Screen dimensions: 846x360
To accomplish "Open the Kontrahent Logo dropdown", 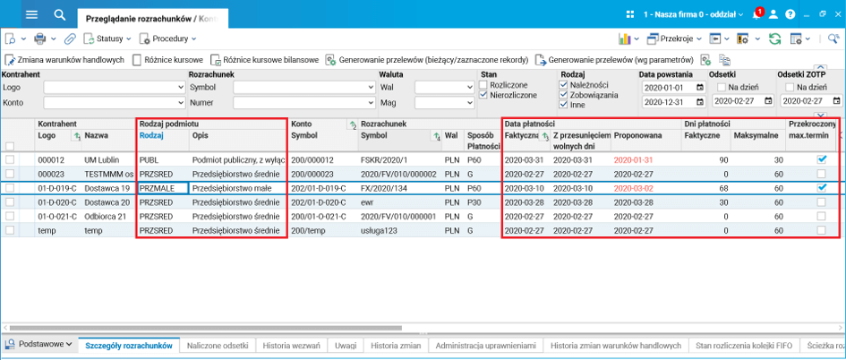I will tap(180, 87).
